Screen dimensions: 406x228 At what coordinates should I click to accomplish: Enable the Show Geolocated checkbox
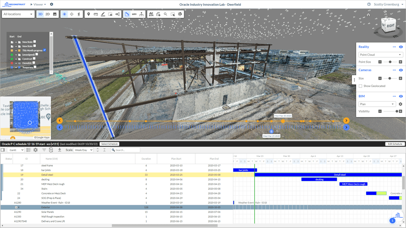(x=360, y=85)
